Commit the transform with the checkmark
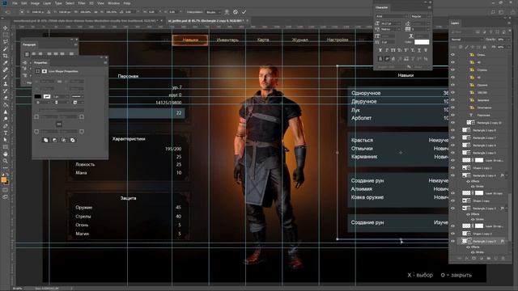Image resolution: width=518 pixels, height=291 pixels. [x=244, y=12]
